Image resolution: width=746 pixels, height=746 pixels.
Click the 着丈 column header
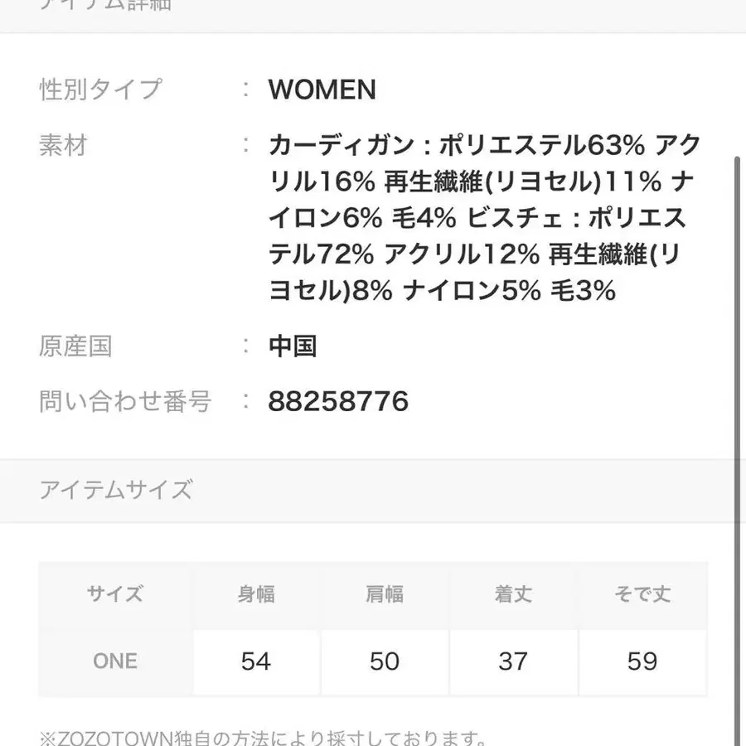point(513,594)
